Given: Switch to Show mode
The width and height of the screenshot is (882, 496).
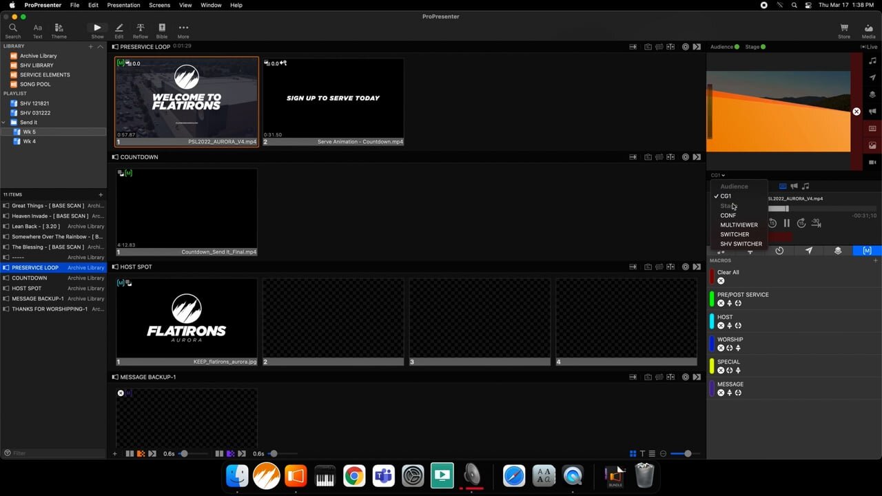Looking at the screenshot, I should click(x=97, y=31).
